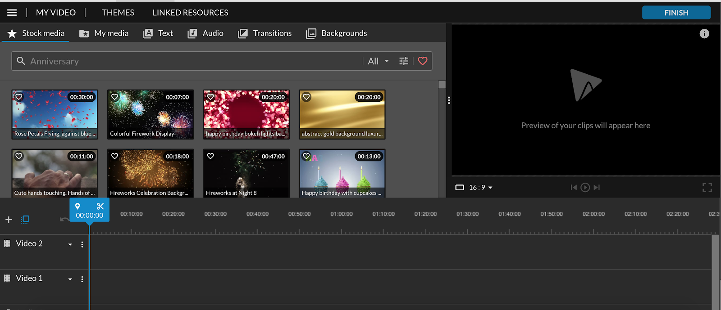Screen dimensions: 721x310
Task: Click skip to previous clip button
Action: tap(574, 188)
